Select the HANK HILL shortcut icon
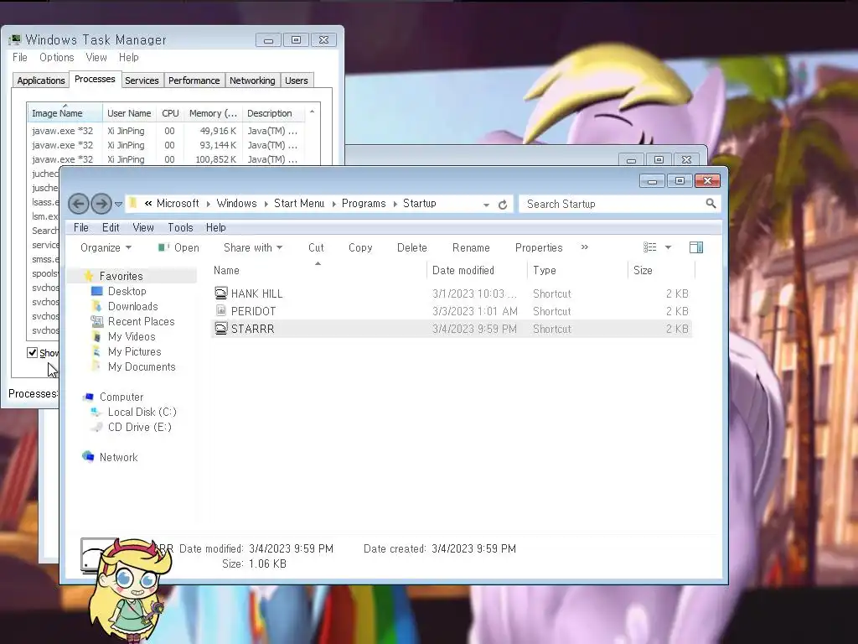The width and height of the screenshot is (858, 644). tap(220, 293)
